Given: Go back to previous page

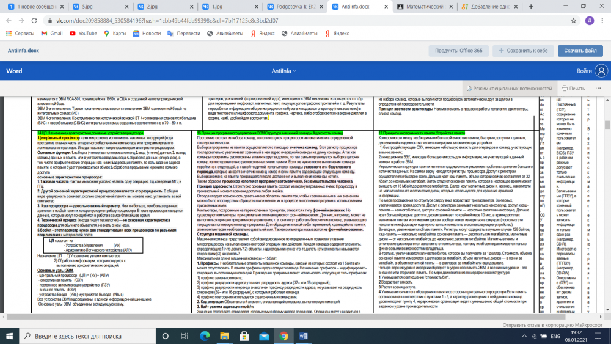Looking at the screenshot, I should (9, 21).
